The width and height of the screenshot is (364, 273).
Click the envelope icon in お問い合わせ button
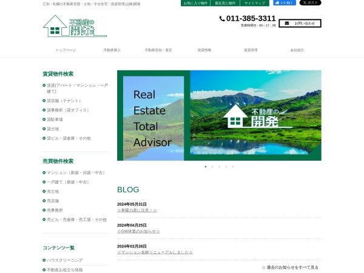pyautogui.click(x=287, y=23)
